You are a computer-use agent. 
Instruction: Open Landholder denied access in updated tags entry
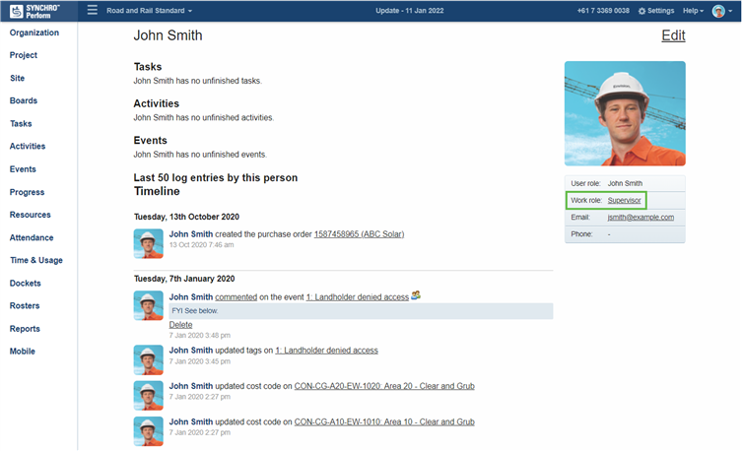[x=326, y=351]
